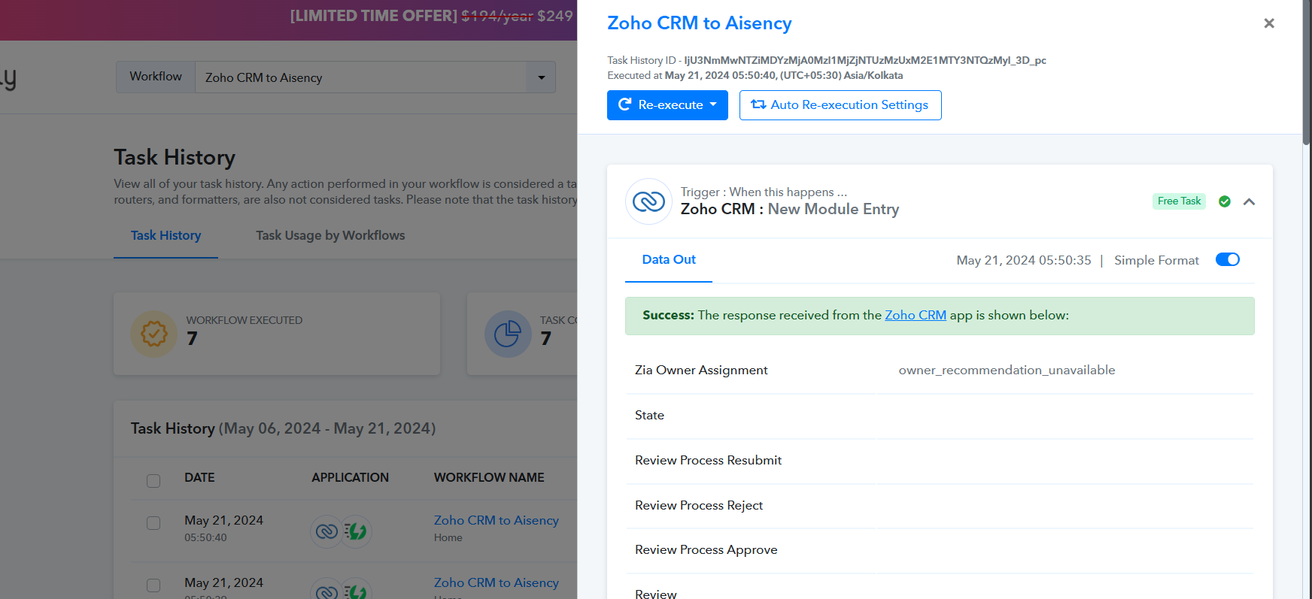This screenshot has height=599, width=1312.
Task: Click the Task History date range heading
Action: click(x=283, y=428)
